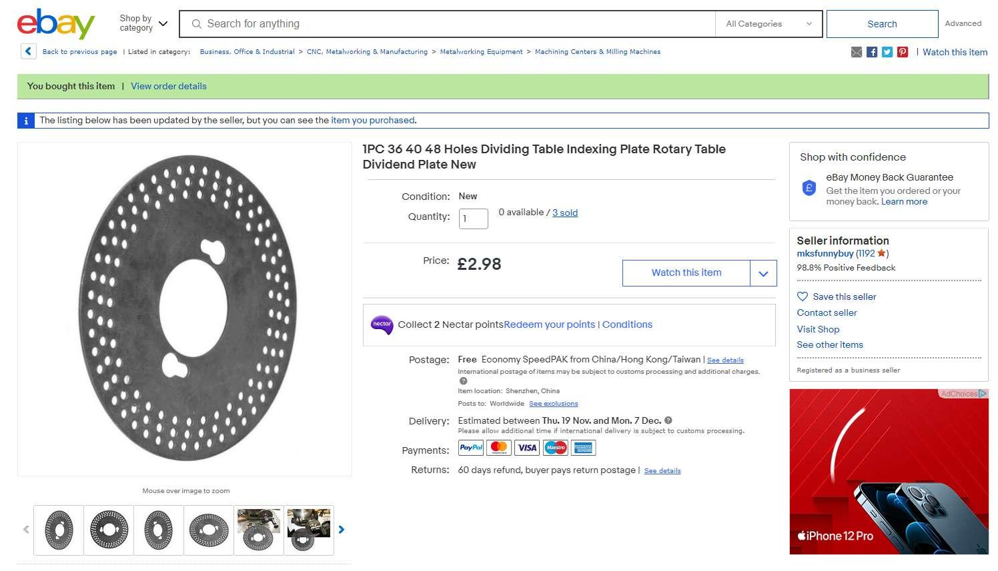Click the quantity input box
998x571 pixels.
[473, 219]
